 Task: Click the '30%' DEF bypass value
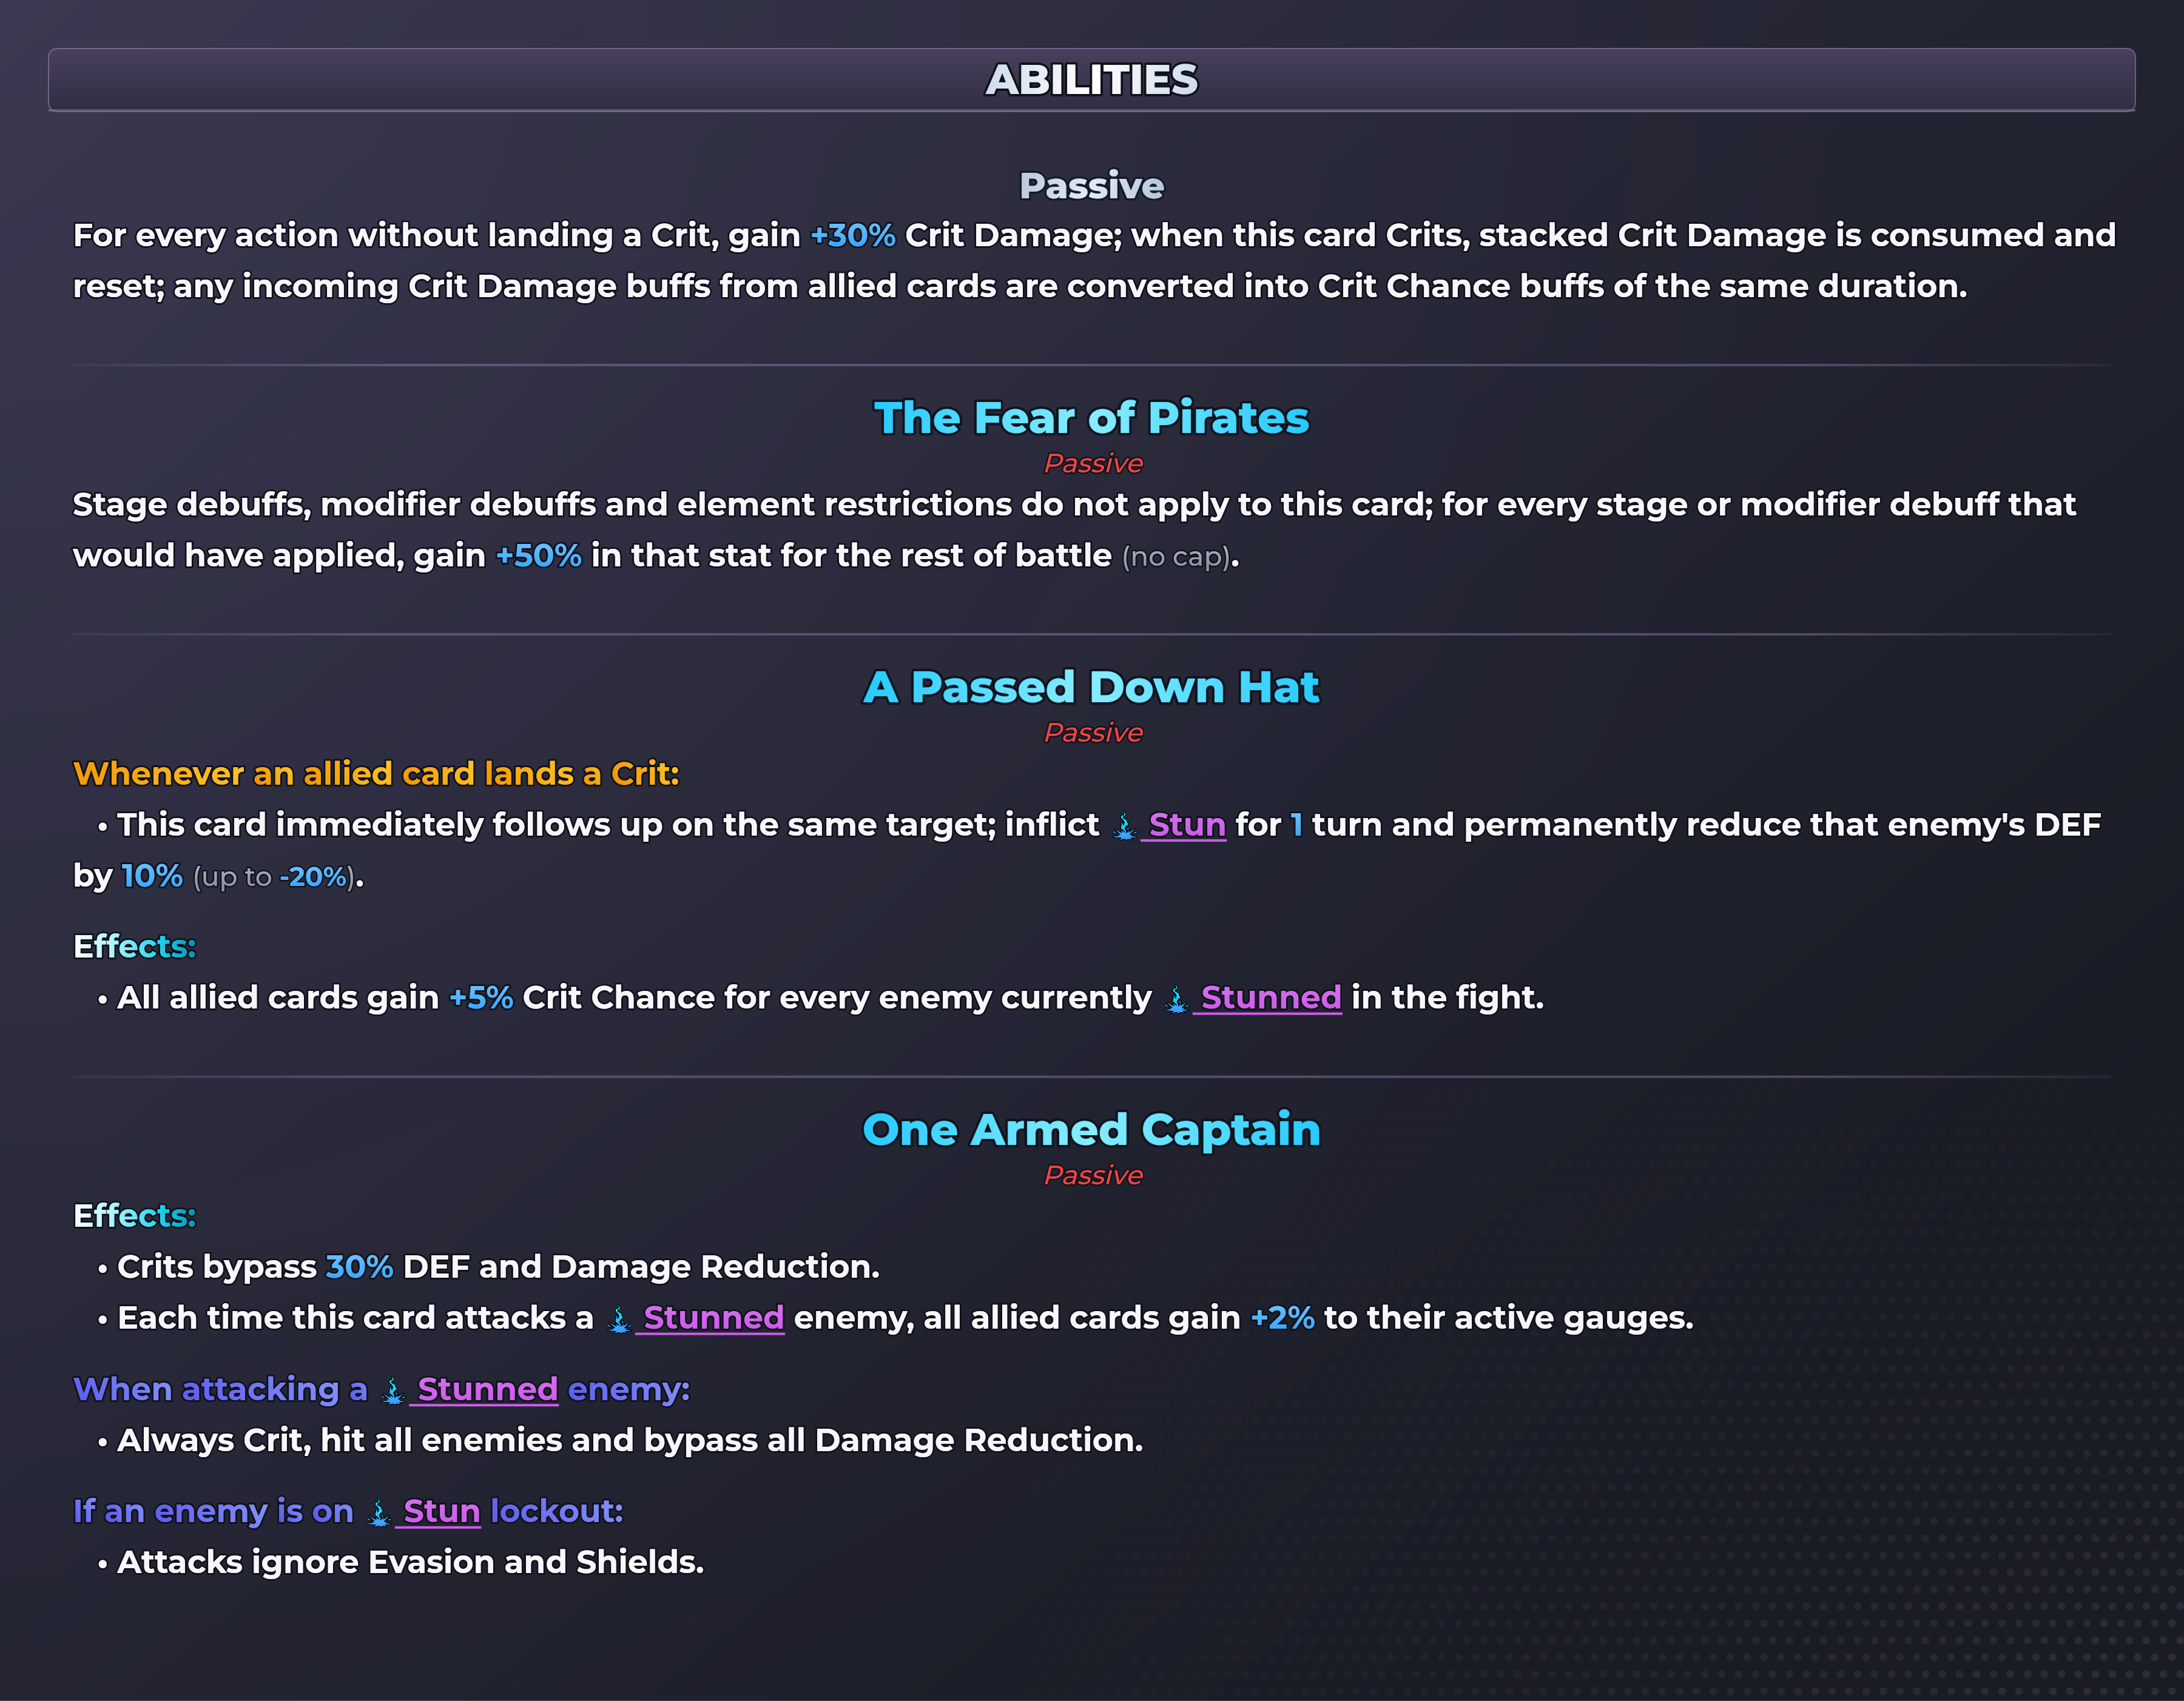tap(359, 1267)
